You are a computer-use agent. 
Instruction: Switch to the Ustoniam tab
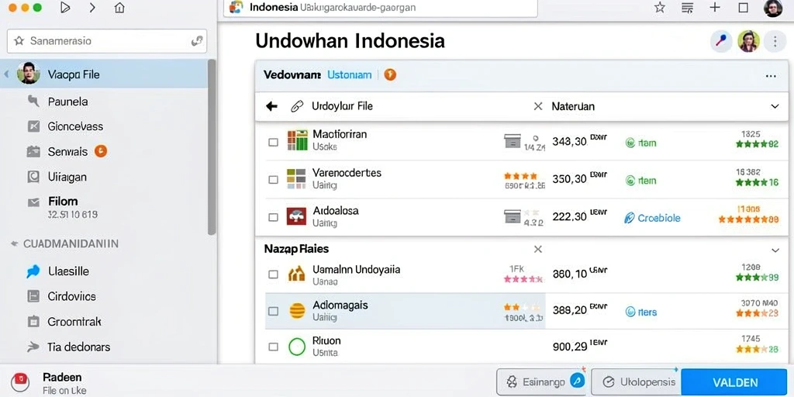350,75
